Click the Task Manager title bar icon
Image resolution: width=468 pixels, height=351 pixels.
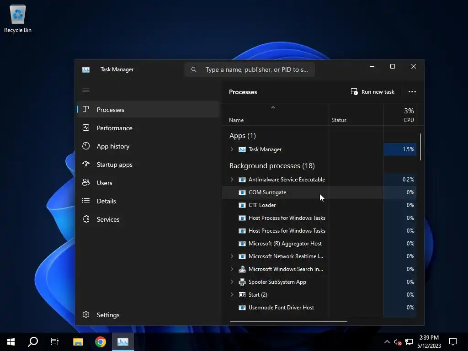[x=85, y=69]
